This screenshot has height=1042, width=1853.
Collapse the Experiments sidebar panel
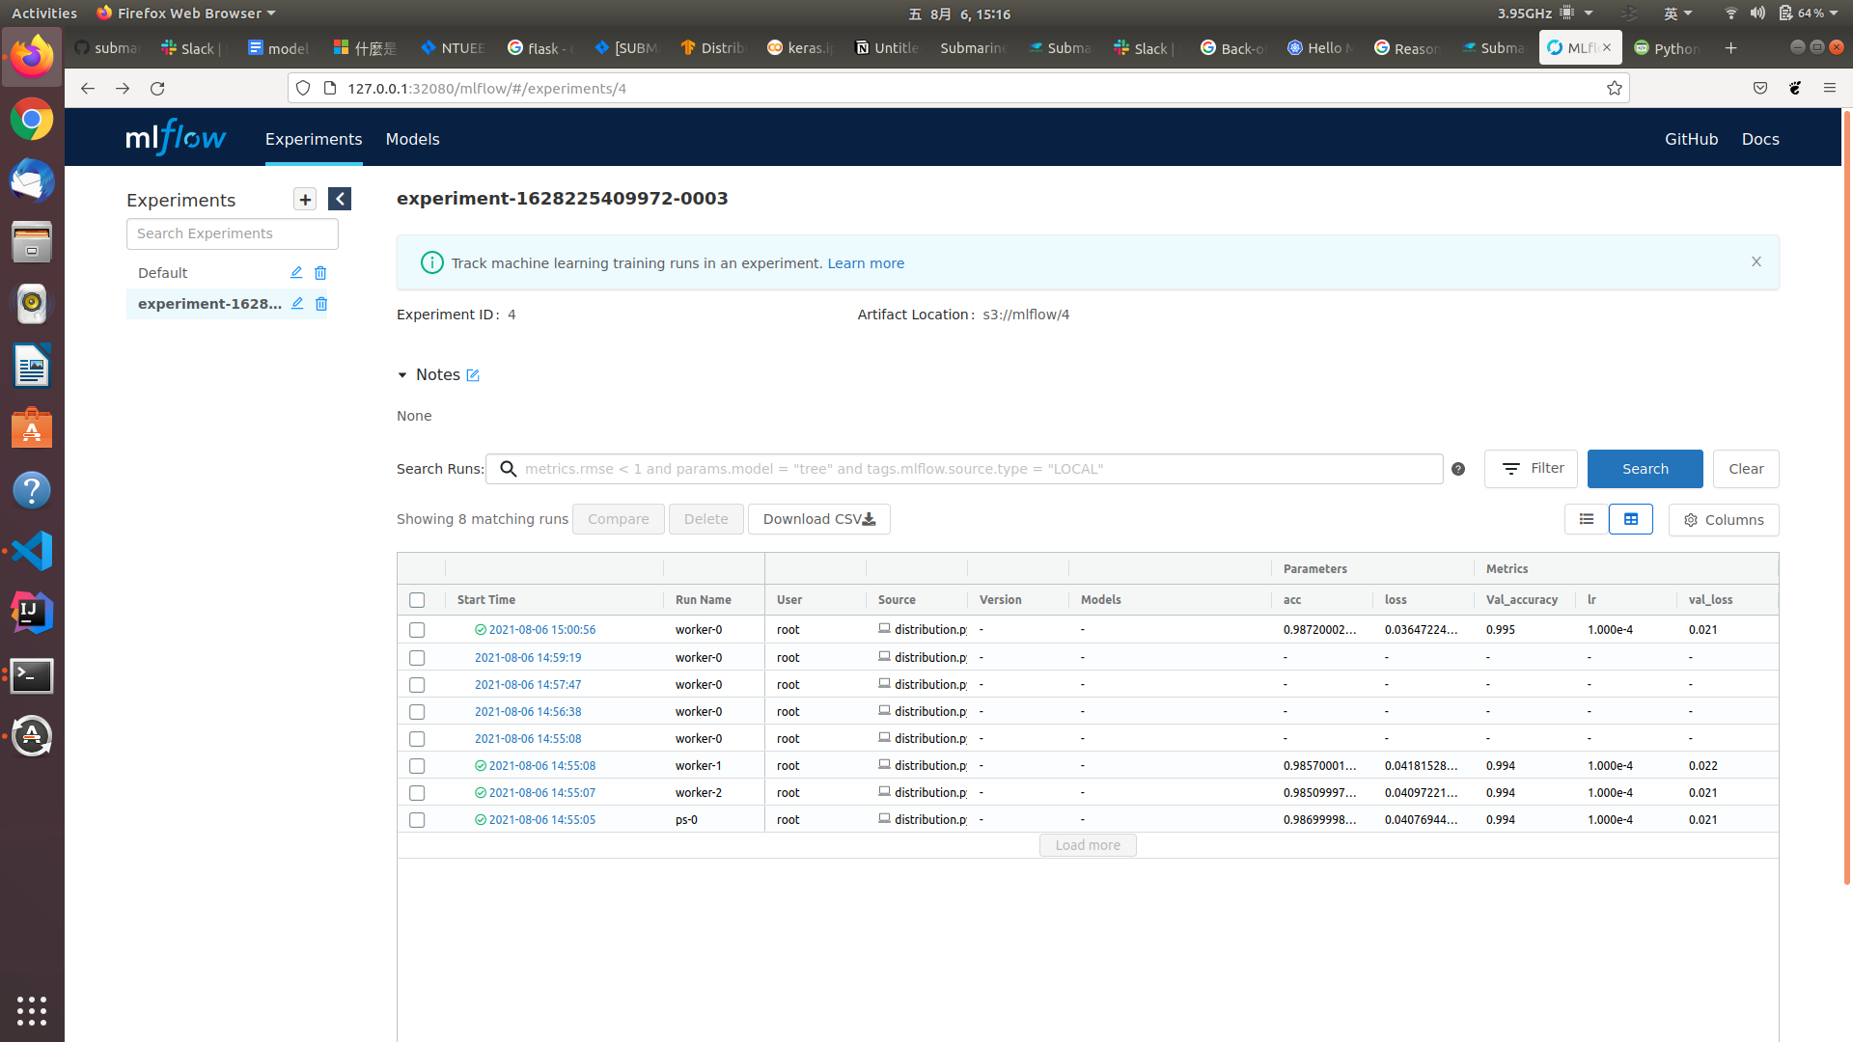[x=339, y=199]
